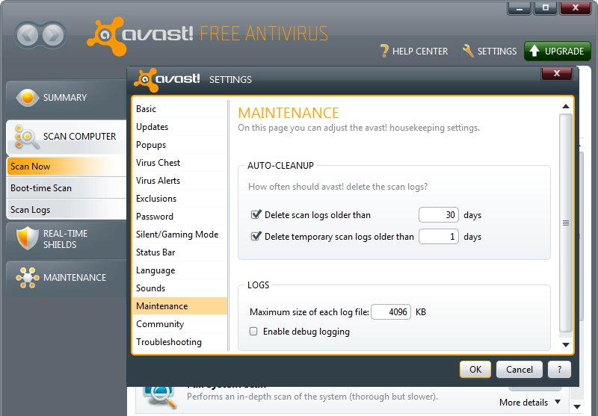The image size is (598, 416).
Task: Open the Real-Time Shields section
Action: click(67, 239)
